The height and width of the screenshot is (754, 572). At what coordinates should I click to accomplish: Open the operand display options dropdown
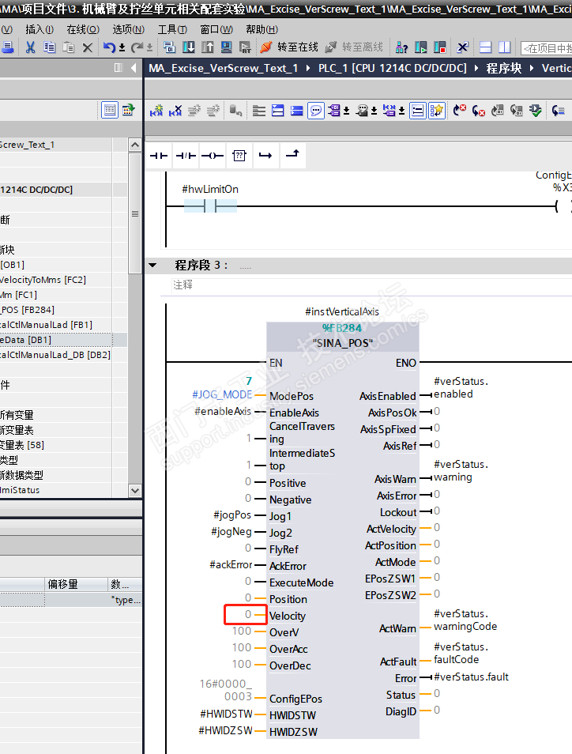(x=346, y=111)
